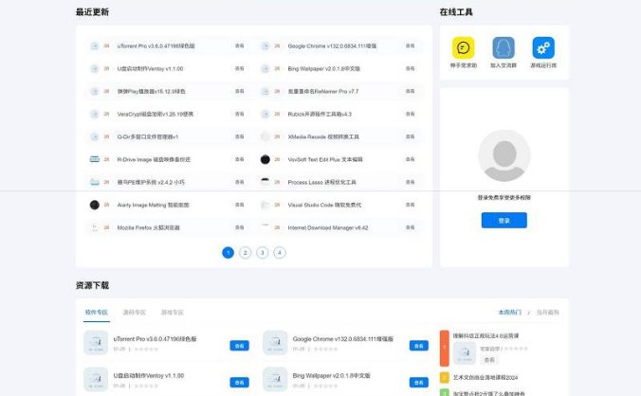Click the Process Lasso row icon
This screenshot has height=396, width=641.
pos(266,182)
